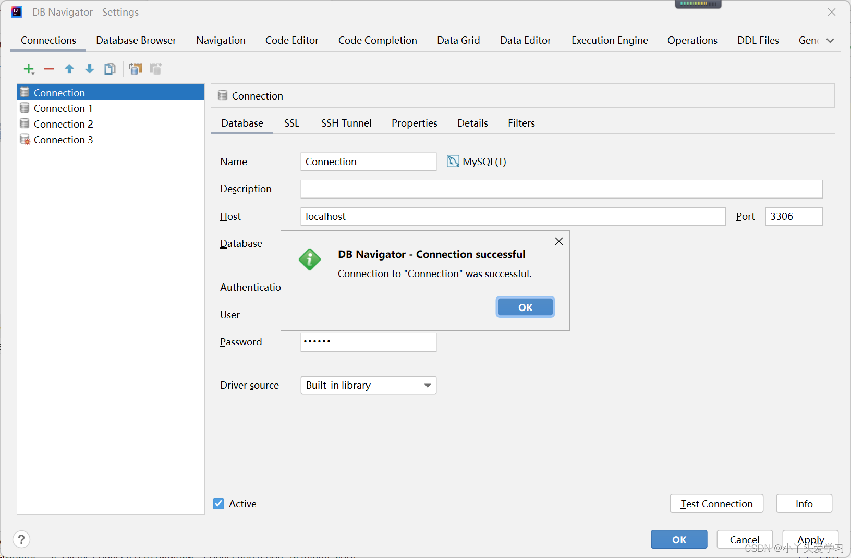
Task: Switch to Code Completion tab
Action: (378, 41)
